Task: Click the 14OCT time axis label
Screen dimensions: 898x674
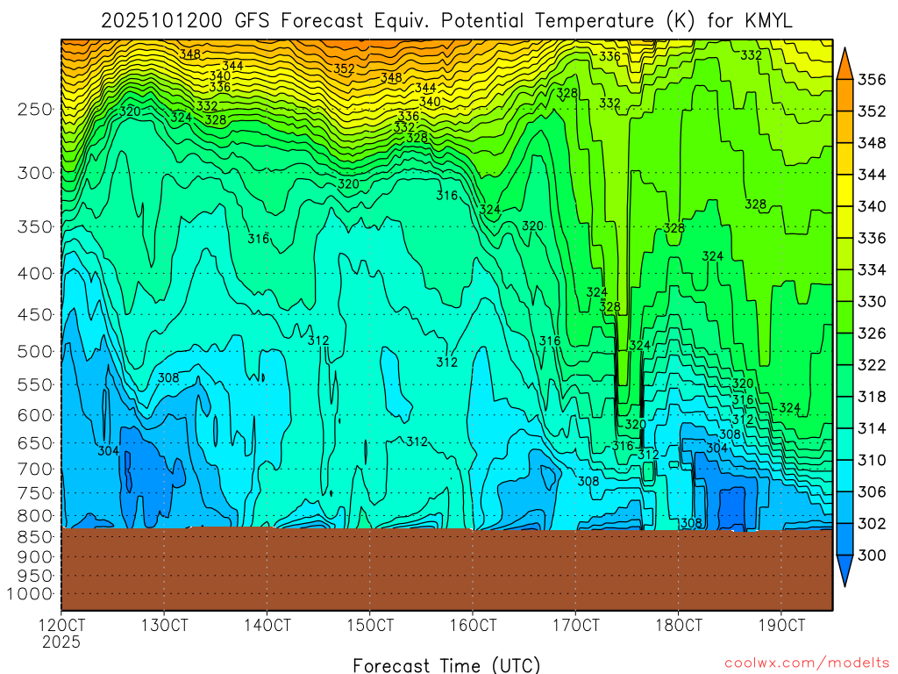Action: coord(267,625)
